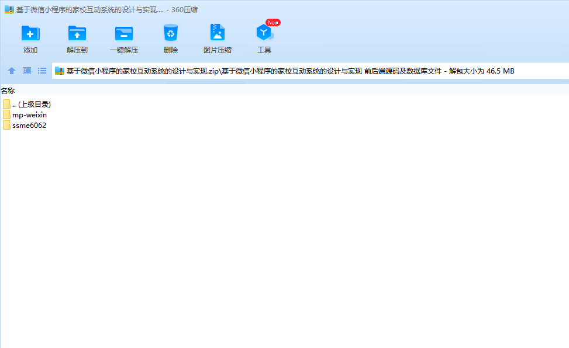Click the 添加 (Add) toolbar icon
The height and width of the screenshot is (348, 569).
click(30, 33)
